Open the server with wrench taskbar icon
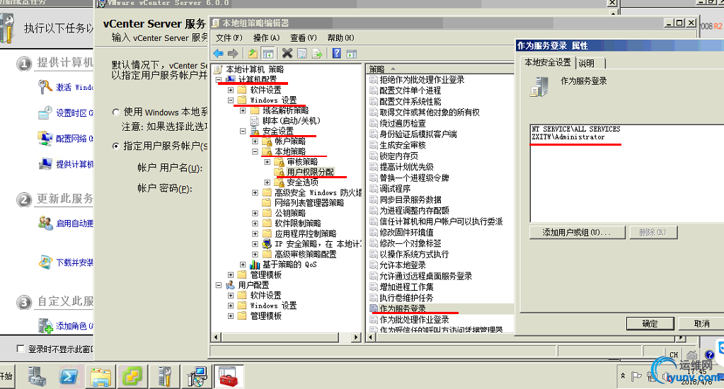 164,376
